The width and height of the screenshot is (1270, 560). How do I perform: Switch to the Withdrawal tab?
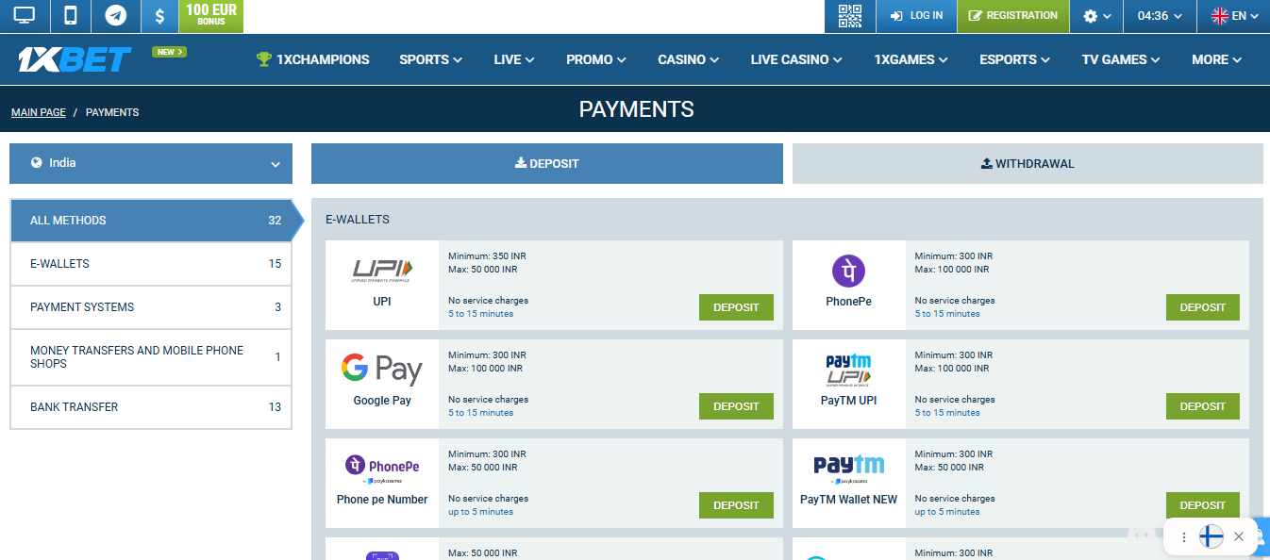point(1027,163)
